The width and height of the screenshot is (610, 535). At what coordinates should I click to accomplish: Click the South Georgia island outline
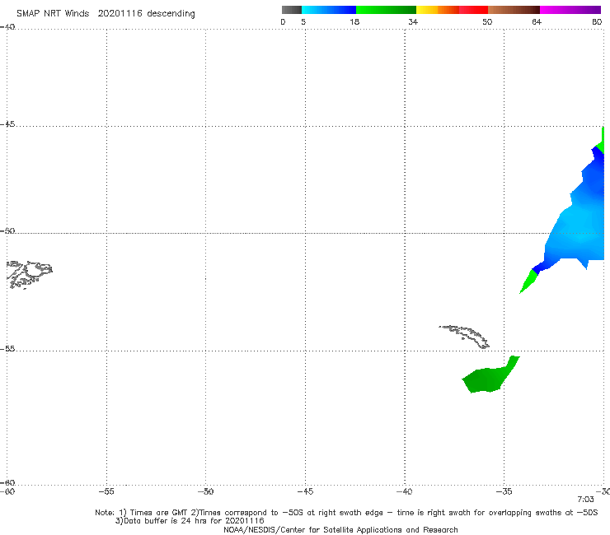pos(464,337)
